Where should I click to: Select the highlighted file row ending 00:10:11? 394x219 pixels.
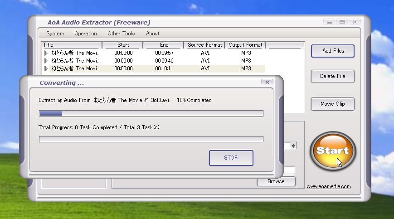154,68
